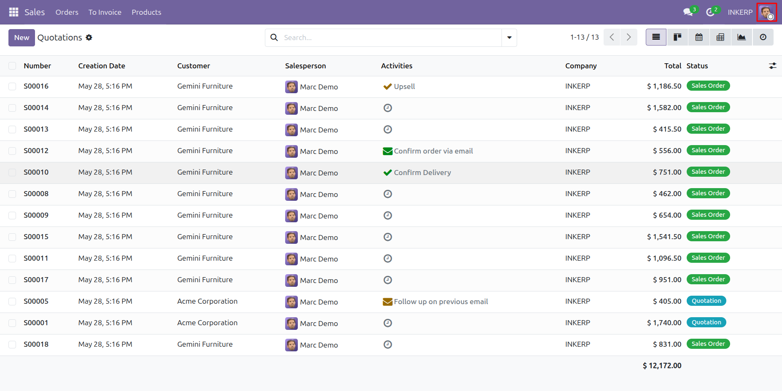Sort by Total column header

point(672,66)
